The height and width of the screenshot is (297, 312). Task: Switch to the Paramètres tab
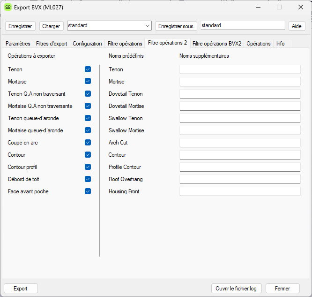coord(18,44)
